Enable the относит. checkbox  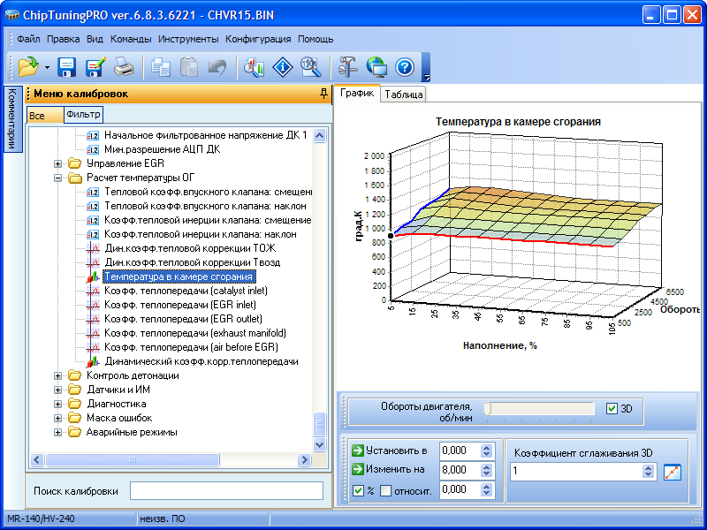click(x=385, y=490)
